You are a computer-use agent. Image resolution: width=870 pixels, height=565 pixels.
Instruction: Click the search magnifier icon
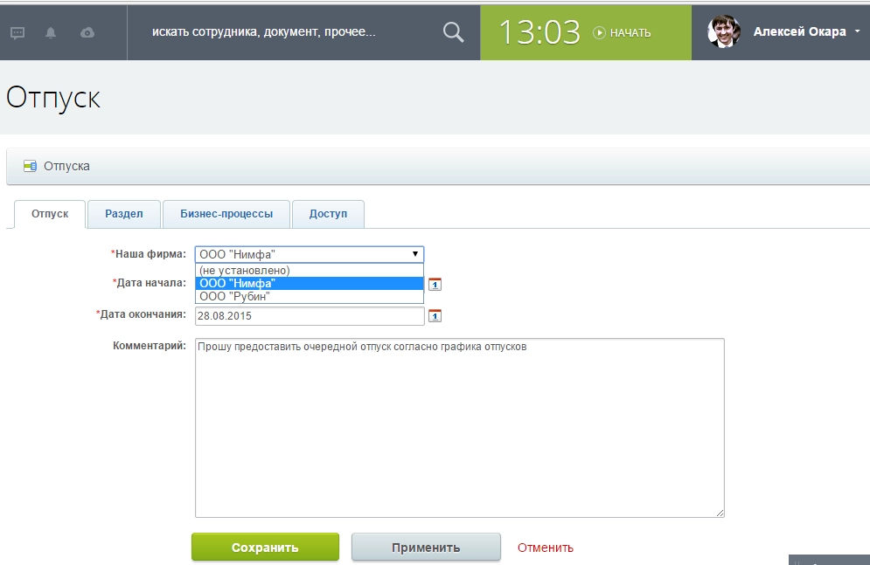(x=453, y=32)
